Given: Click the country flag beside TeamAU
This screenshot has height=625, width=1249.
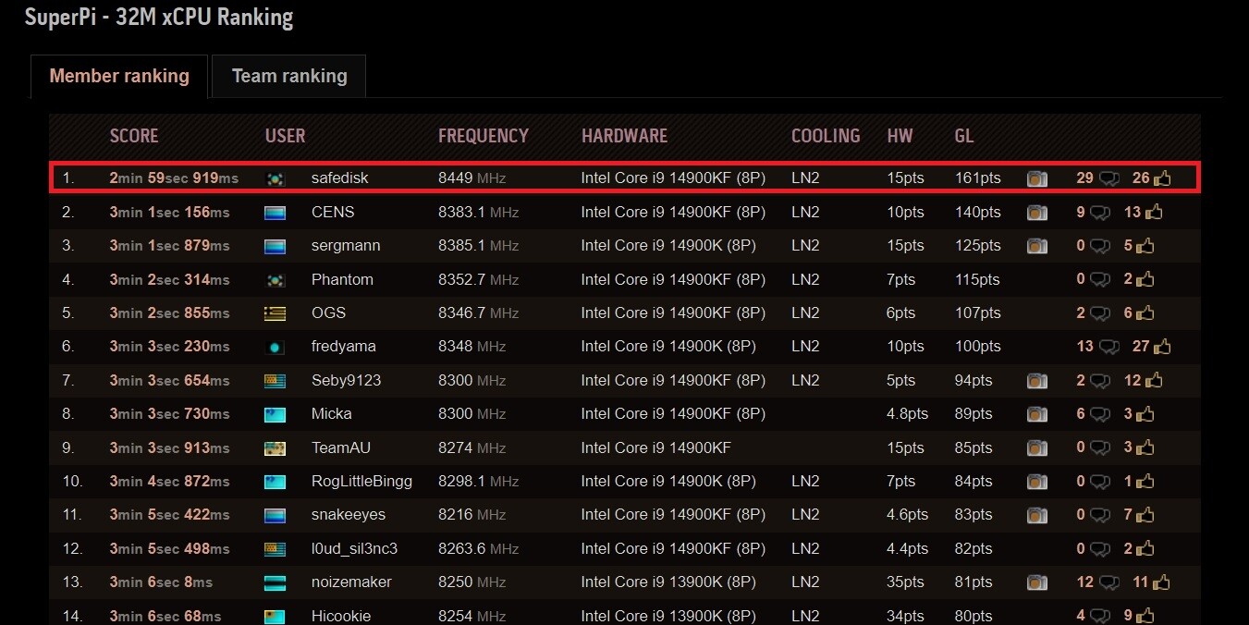Looking at the screenshot, I should point(276,447).
